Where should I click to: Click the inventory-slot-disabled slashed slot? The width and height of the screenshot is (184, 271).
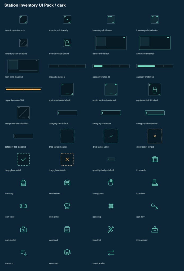(x=23, y=43)
